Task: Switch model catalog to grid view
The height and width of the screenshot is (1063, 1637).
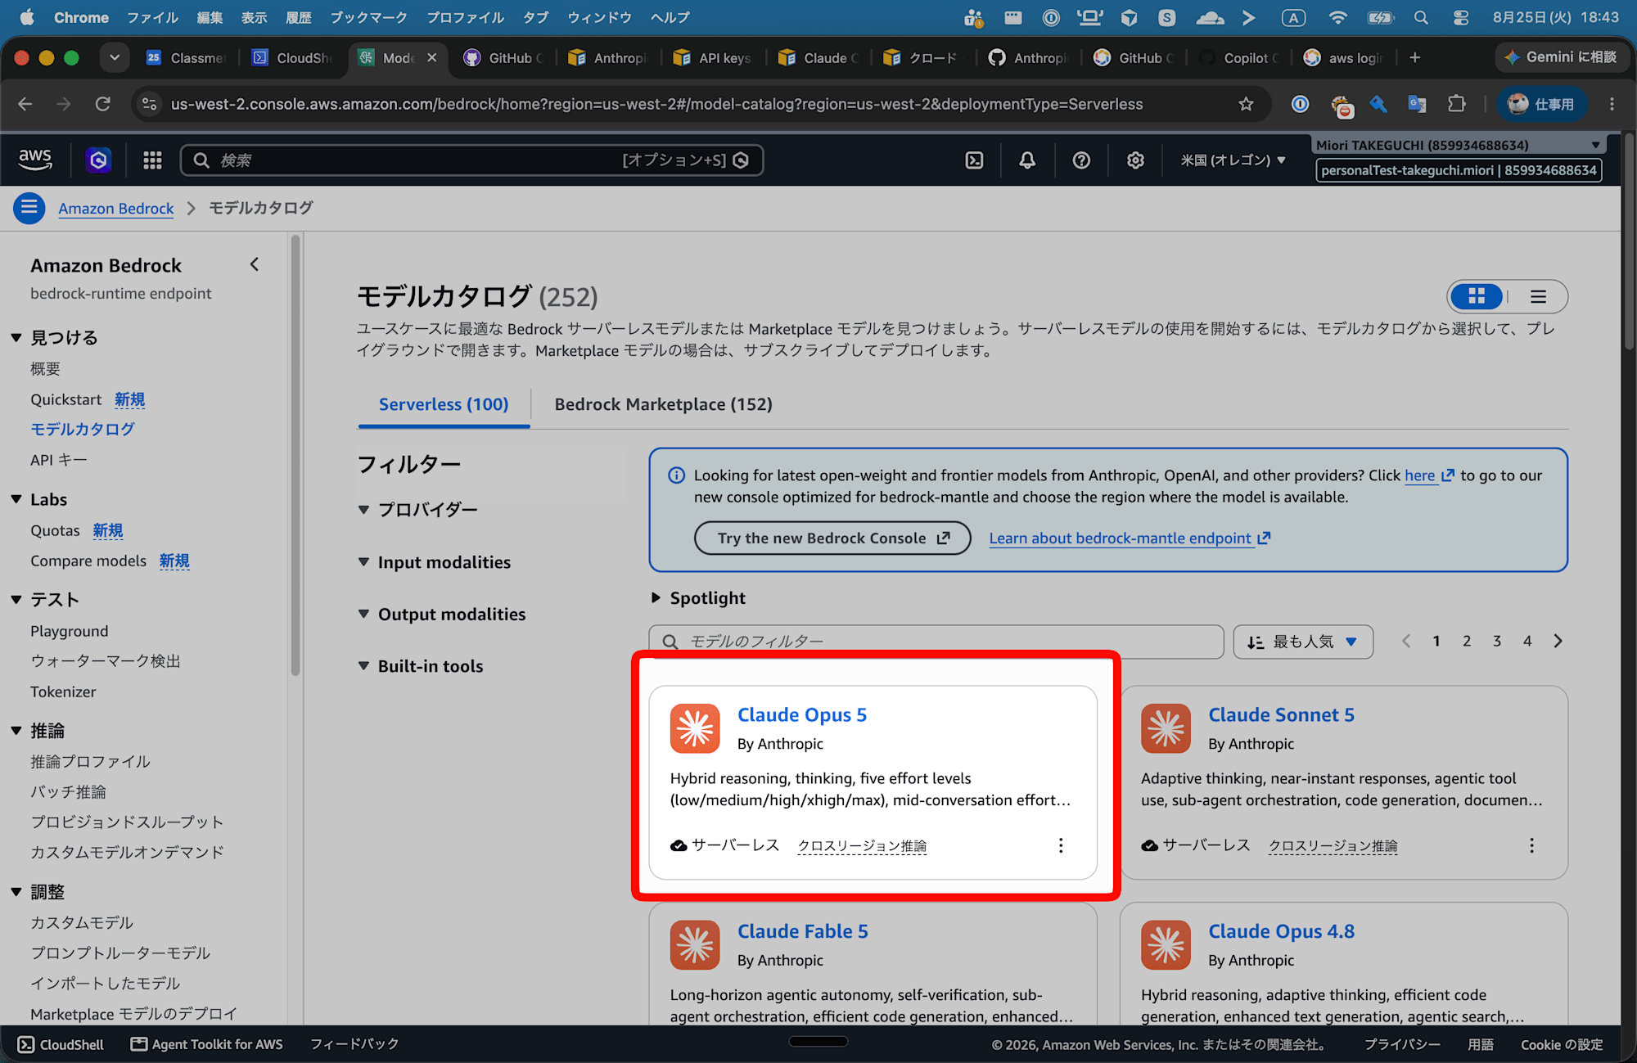Action: tap(1477, 296)
